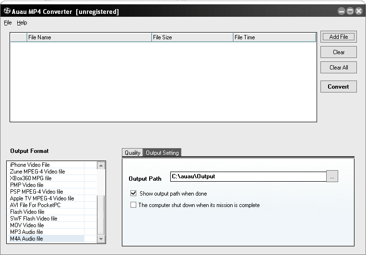Select M4A Audio file format

(47, 239)
